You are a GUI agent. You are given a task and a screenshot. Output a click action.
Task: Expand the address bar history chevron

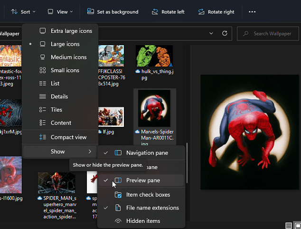(x=211, y=33)
